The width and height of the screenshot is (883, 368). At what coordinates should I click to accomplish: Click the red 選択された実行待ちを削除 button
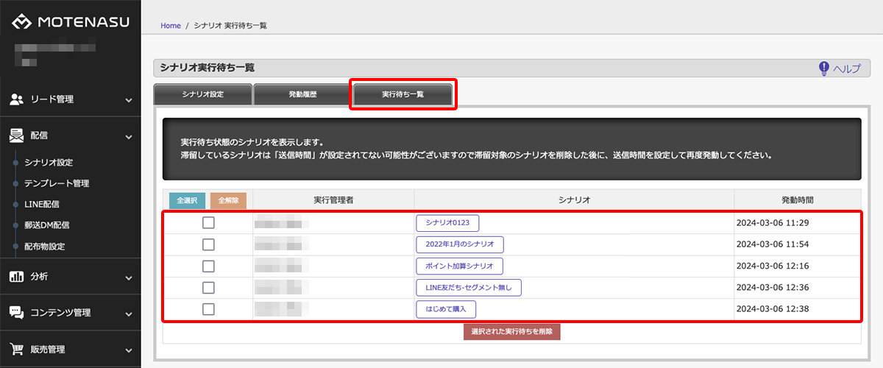(x=511, y=332)
